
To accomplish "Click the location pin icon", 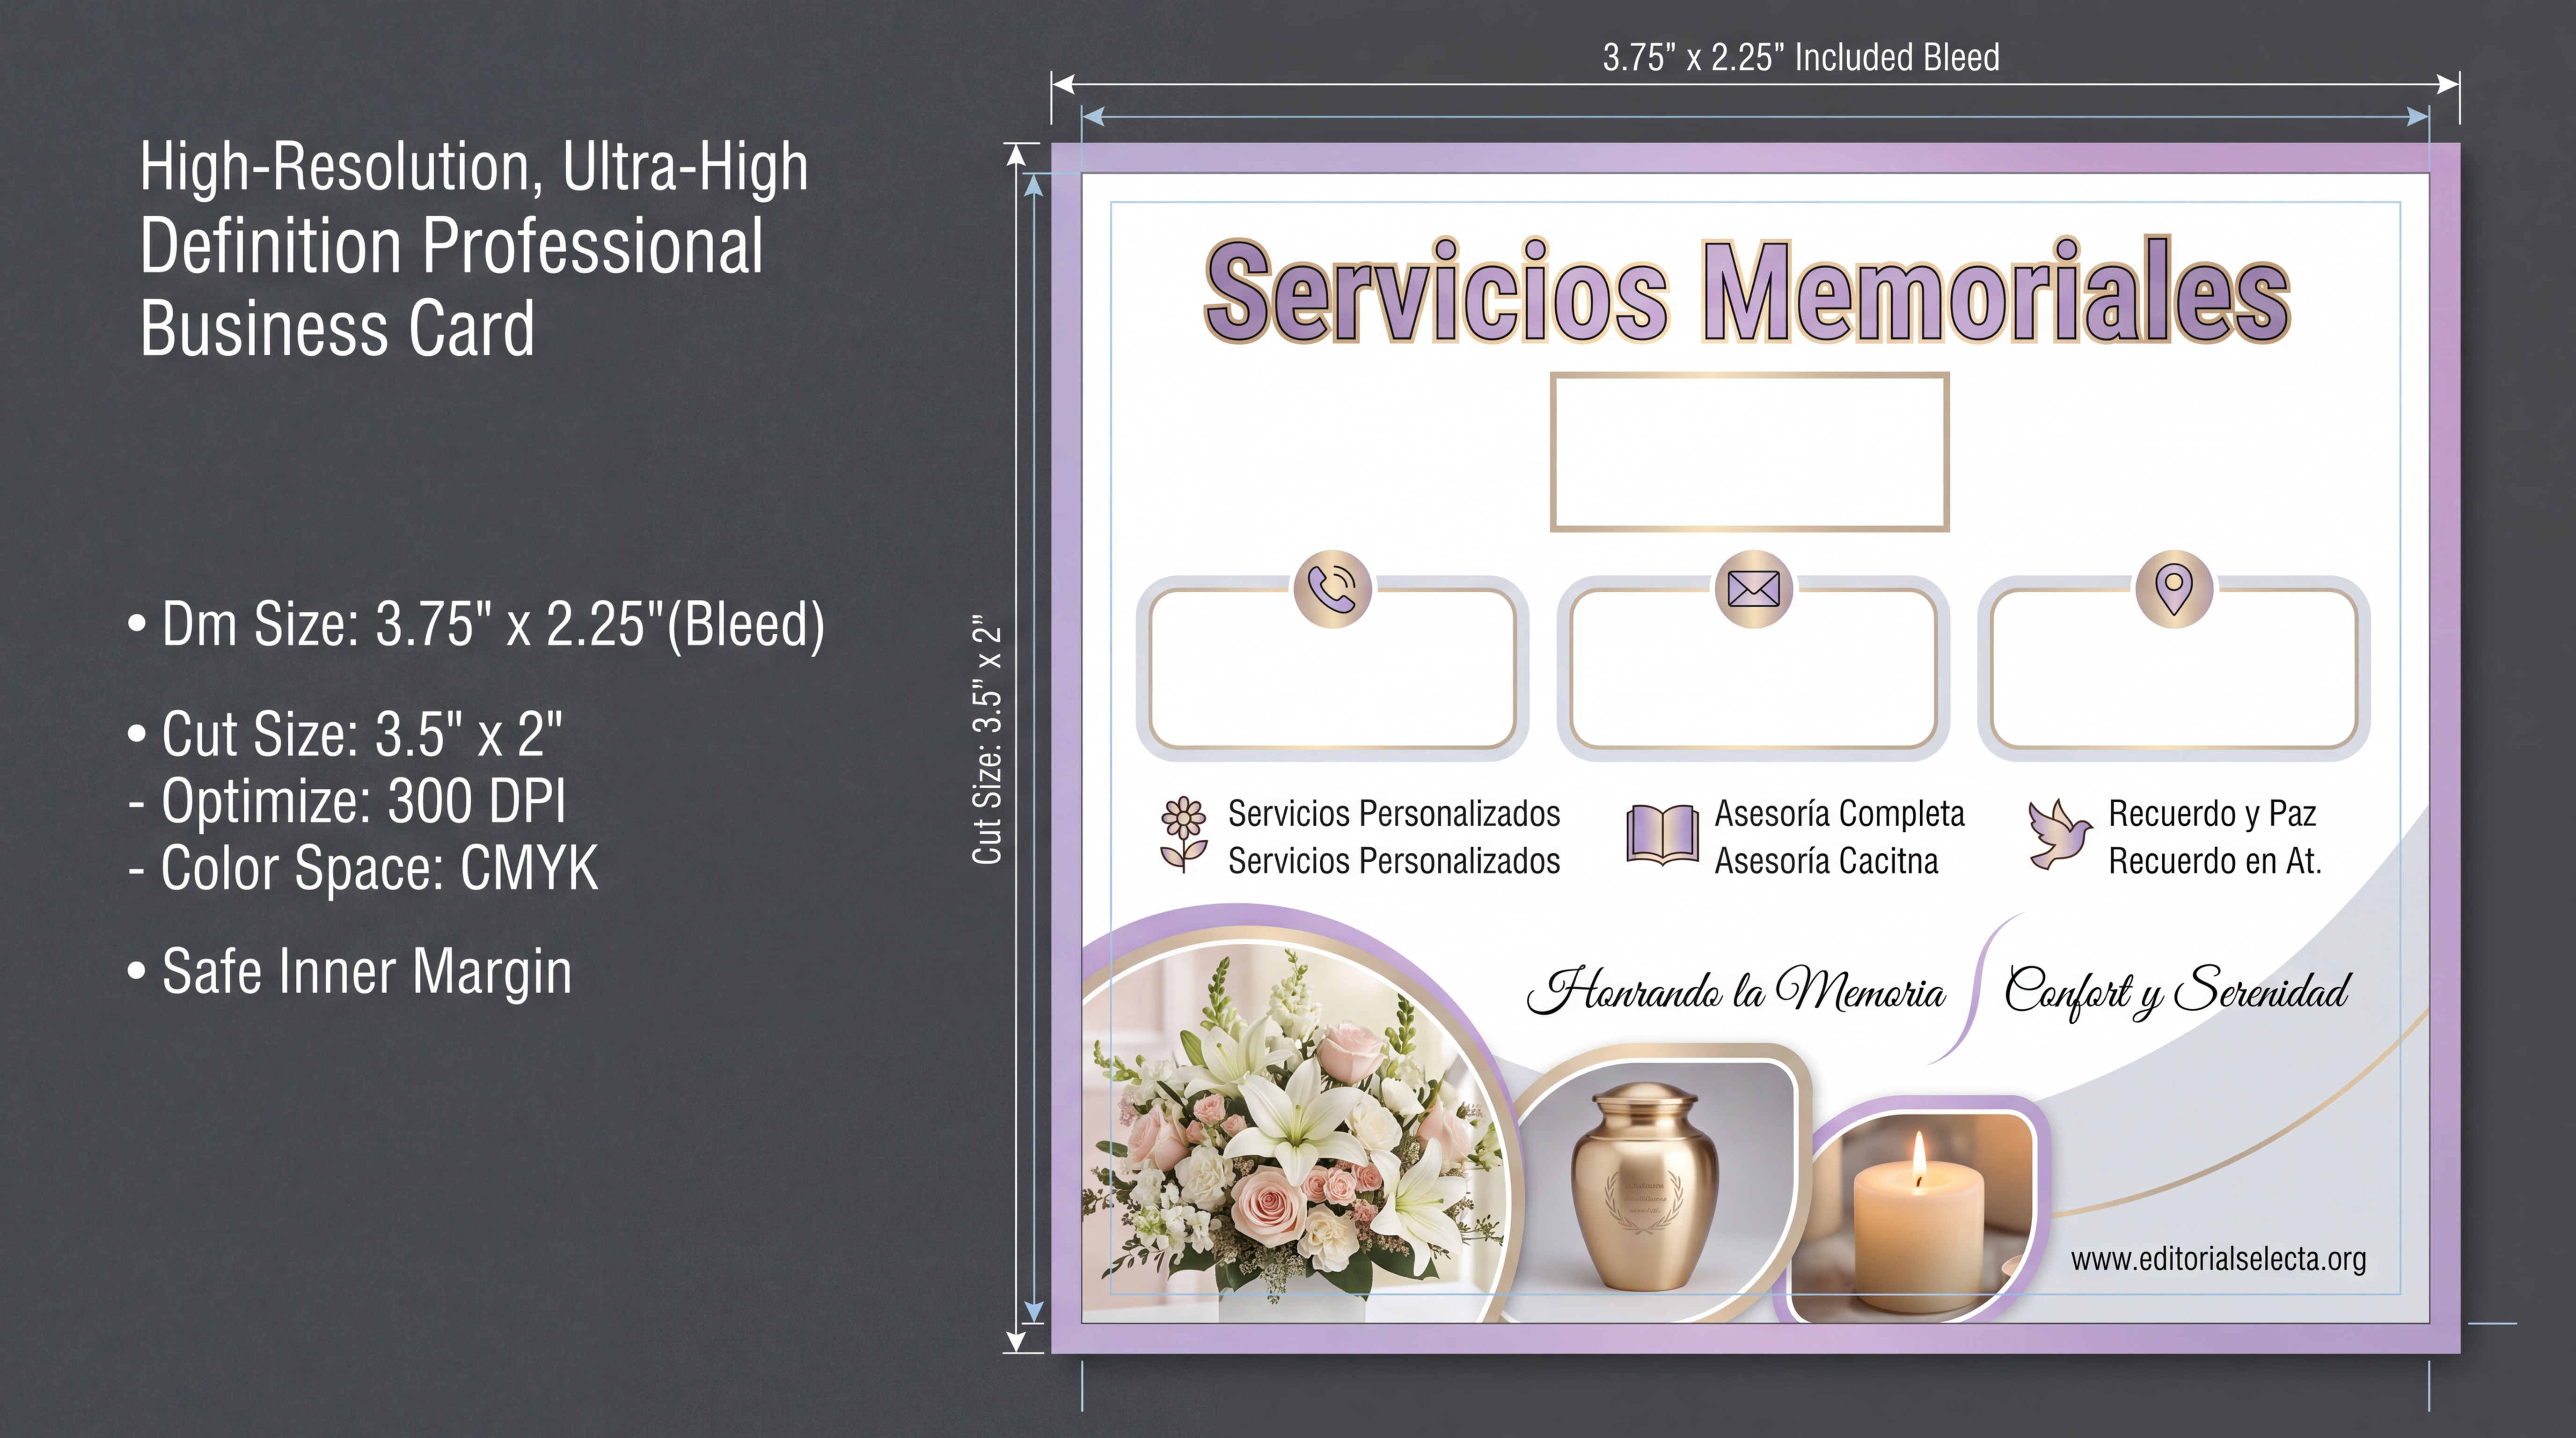I will click(2174, 589).
